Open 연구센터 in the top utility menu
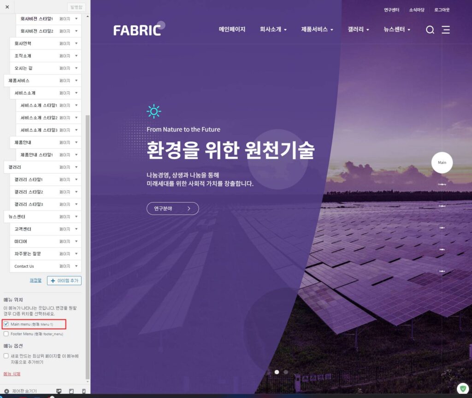This screenshot has width=472, height=398. click(391, 10)
